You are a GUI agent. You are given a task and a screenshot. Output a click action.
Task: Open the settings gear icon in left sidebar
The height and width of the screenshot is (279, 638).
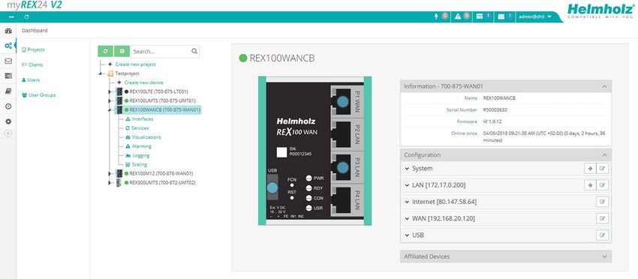(8, 121)
